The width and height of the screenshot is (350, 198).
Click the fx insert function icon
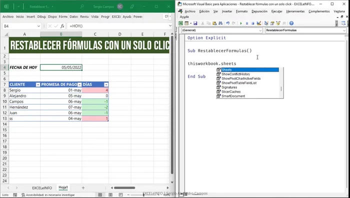(x=62, y=26)
